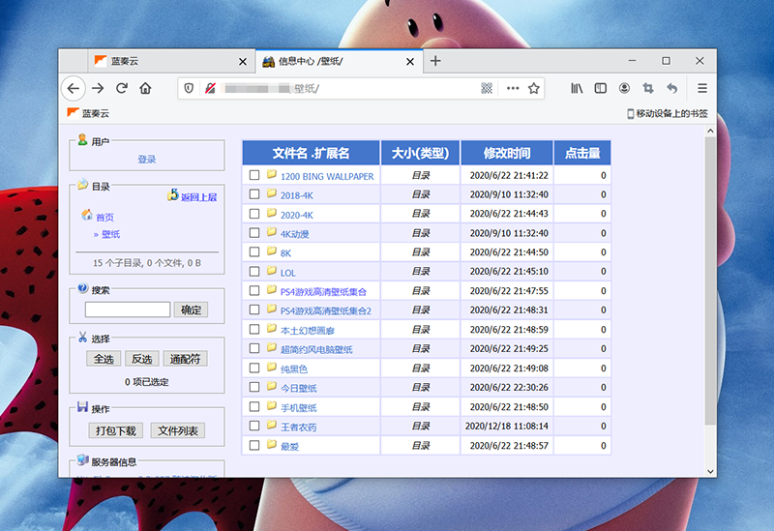Screen dimensions: 774x531
Task: Open the QR code icon in address bar
Action: tap(487, 88)
